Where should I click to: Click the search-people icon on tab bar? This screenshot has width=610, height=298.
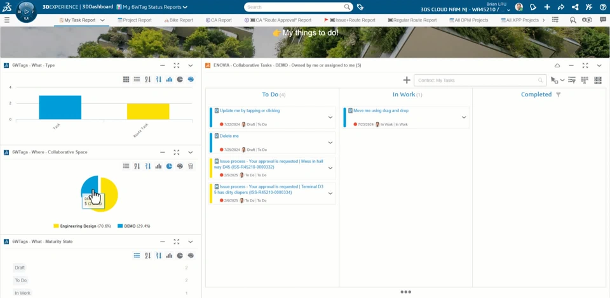[x=573, y=20]
